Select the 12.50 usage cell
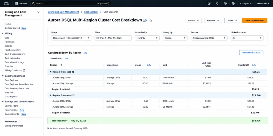 coord(145,78)
